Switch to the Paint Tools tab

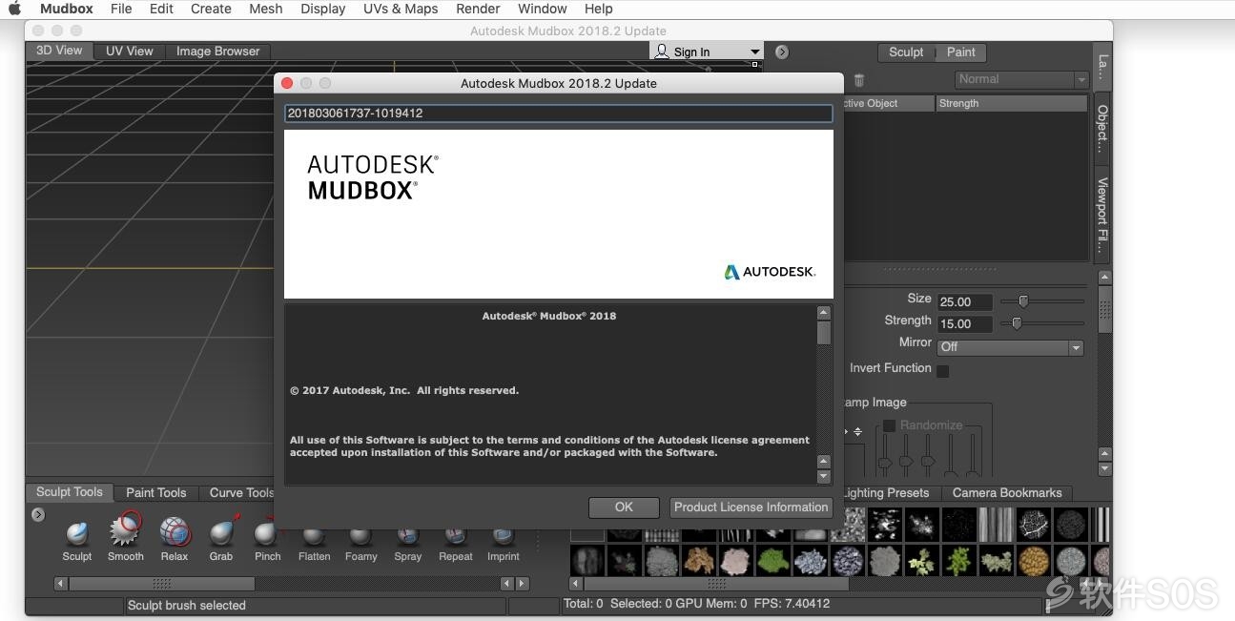click(x=156, y=493)
